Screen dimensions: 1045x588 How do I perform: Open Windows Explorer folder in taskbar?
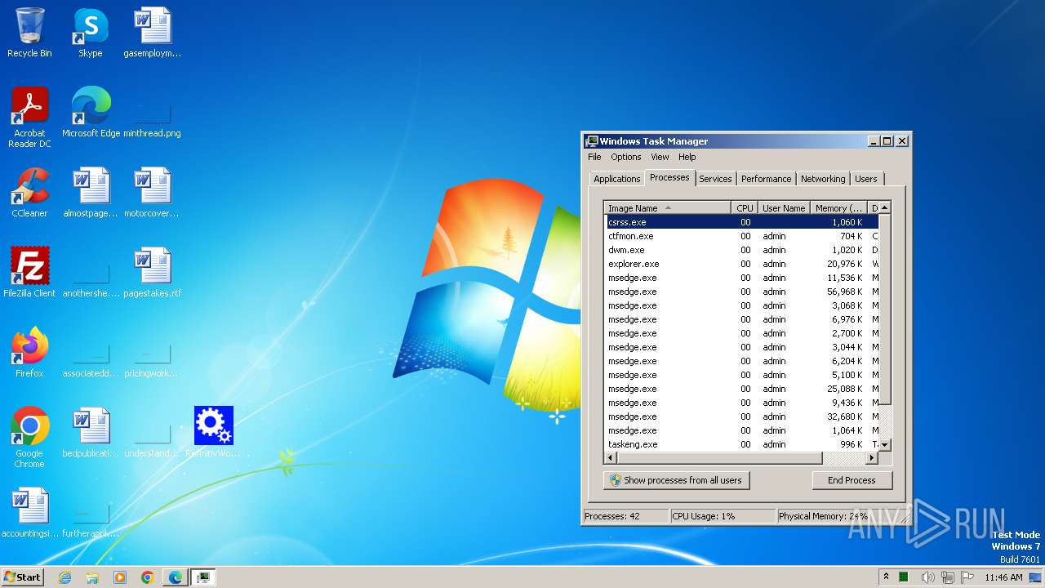[x=92, y=577]
